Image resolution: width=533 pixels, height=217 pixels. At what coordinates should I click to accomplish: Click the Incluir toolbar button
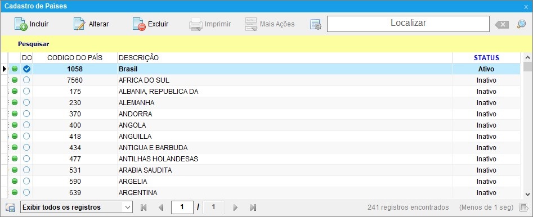(x=32, y=24)
